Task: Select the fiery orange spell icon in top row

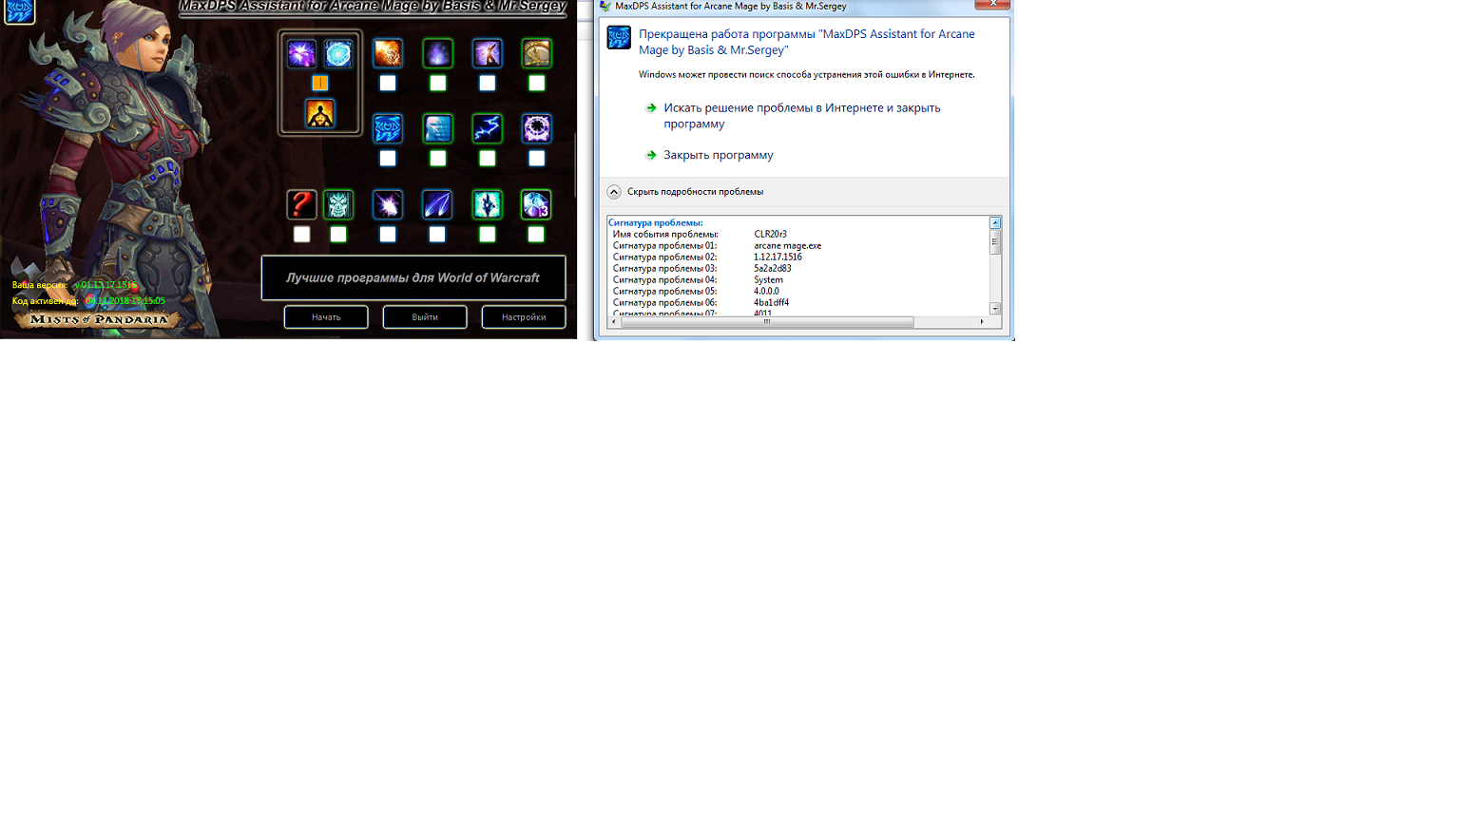Action: tap(388, 53)
